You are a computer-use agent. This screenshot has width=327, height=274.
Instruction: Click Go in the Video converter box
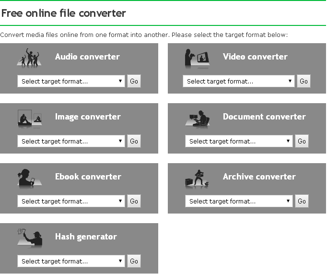tap(304, 81)
